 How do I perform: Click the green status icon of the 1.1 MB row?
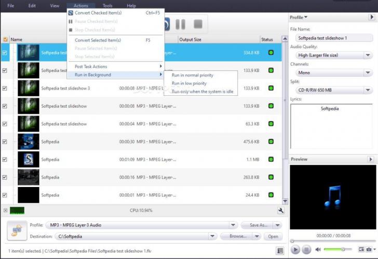(271, 159)
